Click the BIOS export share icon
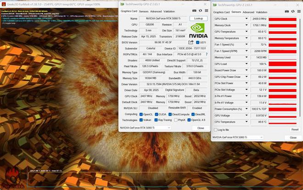The height and width of the screenshot is (190, 303). click(x=191, y=42)
